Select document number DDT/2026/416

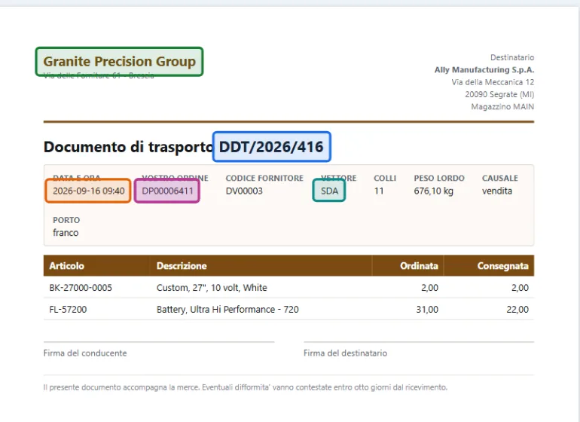(x=271, y=147)
